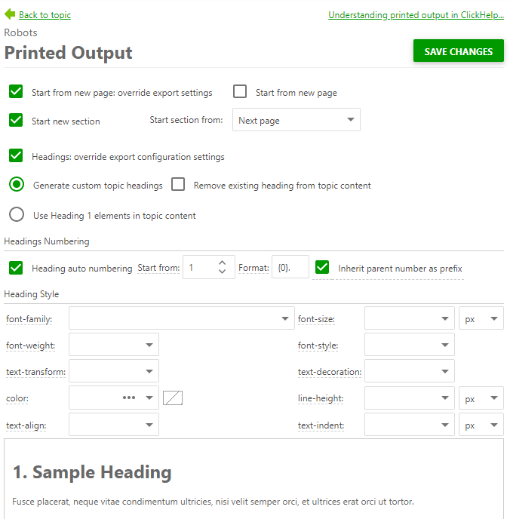Select Use Heading 1 elements radio option

point(17,214)
